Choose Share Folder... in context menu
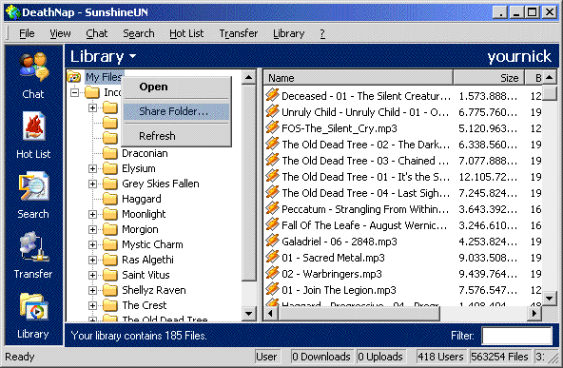 [x=176, y=111]
